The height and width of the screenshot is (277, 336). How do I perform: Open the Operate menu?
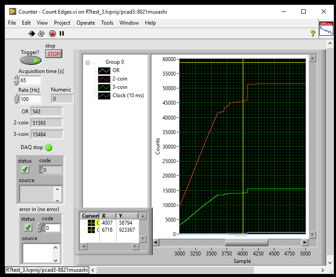pos(86,23)
